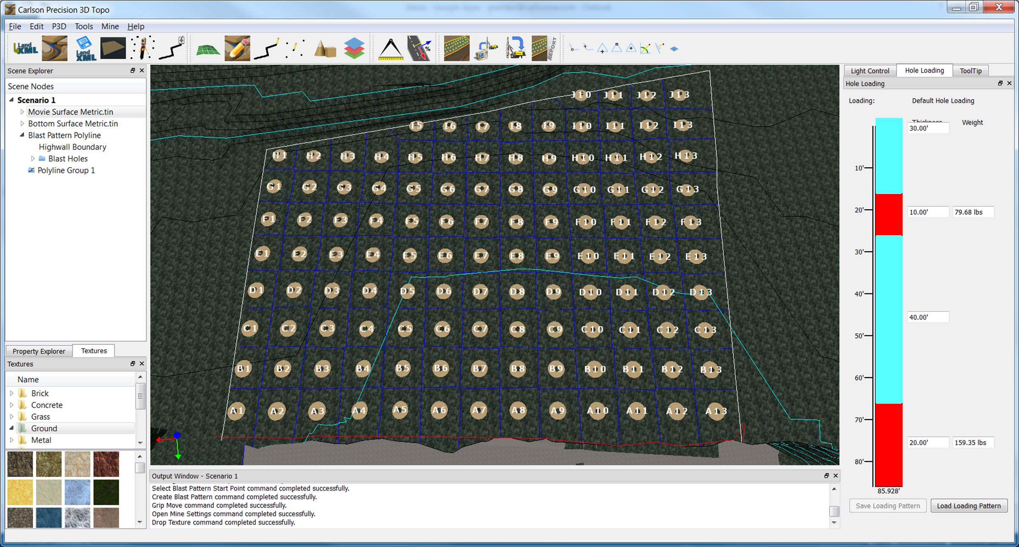This screenshot has width=1019, height=547.
Task: Click the blast pattern grid icon
Action: coord(457,48)
